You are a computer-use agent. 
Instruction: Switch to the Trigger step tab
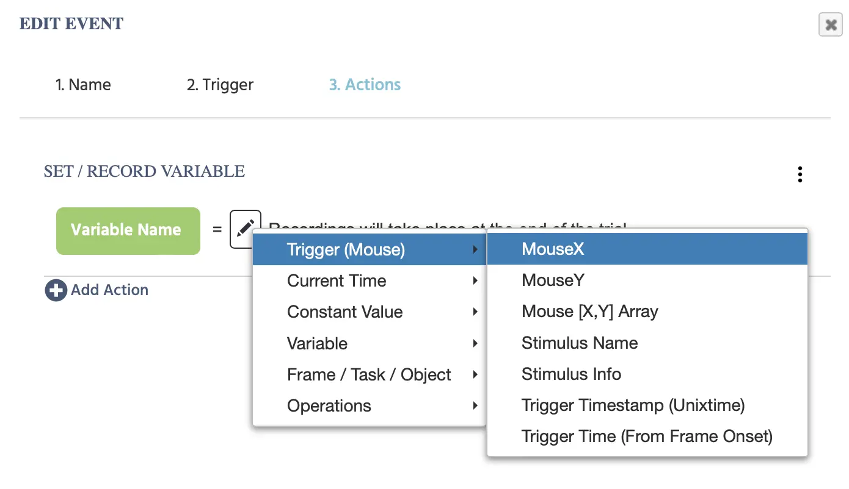point(220,85)
